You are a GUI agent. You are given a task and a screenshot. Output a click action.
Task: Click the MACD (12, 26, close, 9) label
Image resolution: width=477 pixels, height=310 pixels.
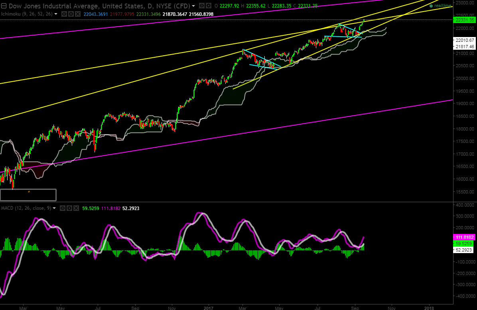[26, 208]
